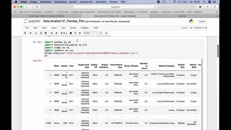The image size is (231, 130).
Task: Click the Python logo icon
Action: tap(191, 21)
